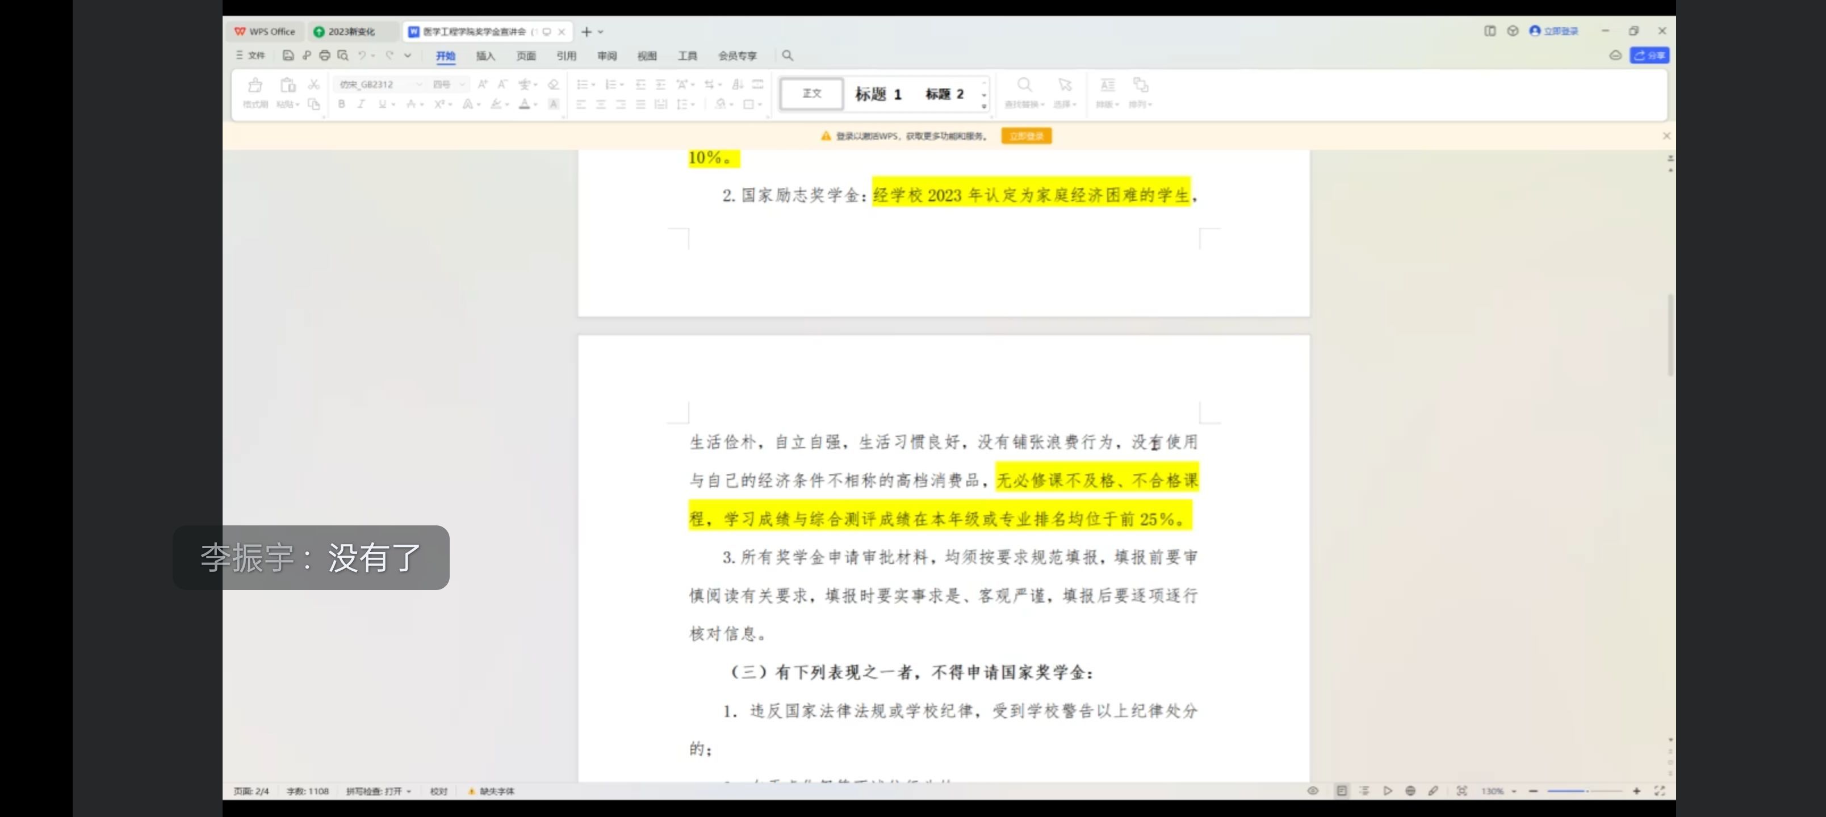
Task: Apply the 标题 1 heading style
Action: [x=878, y=94]
